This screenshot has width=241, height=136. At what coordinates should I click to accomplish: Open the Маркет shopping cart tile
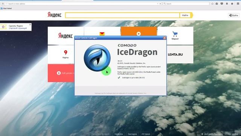click(x=175, y=36)
